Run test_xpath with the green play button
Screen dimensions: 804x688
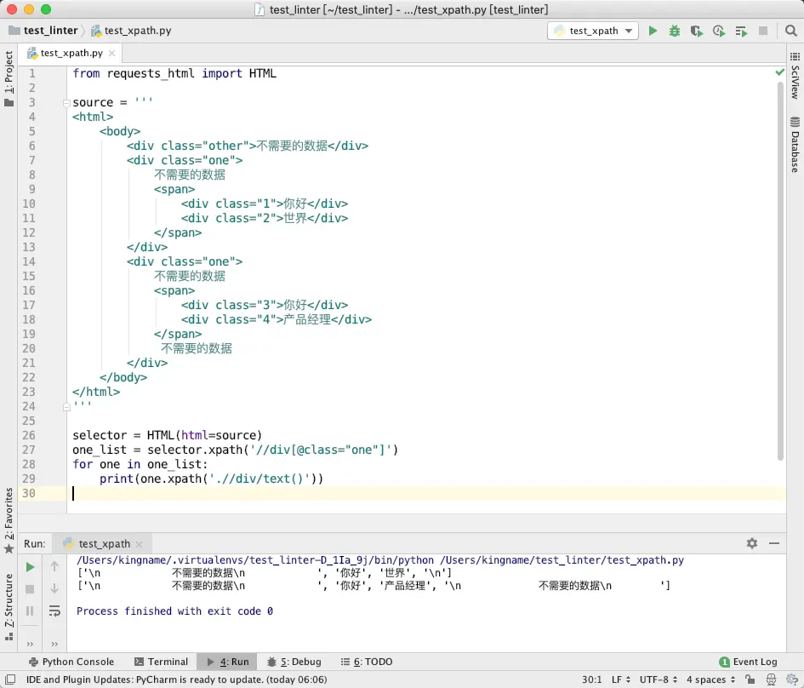pyautogui.click(x=653, y=31)
